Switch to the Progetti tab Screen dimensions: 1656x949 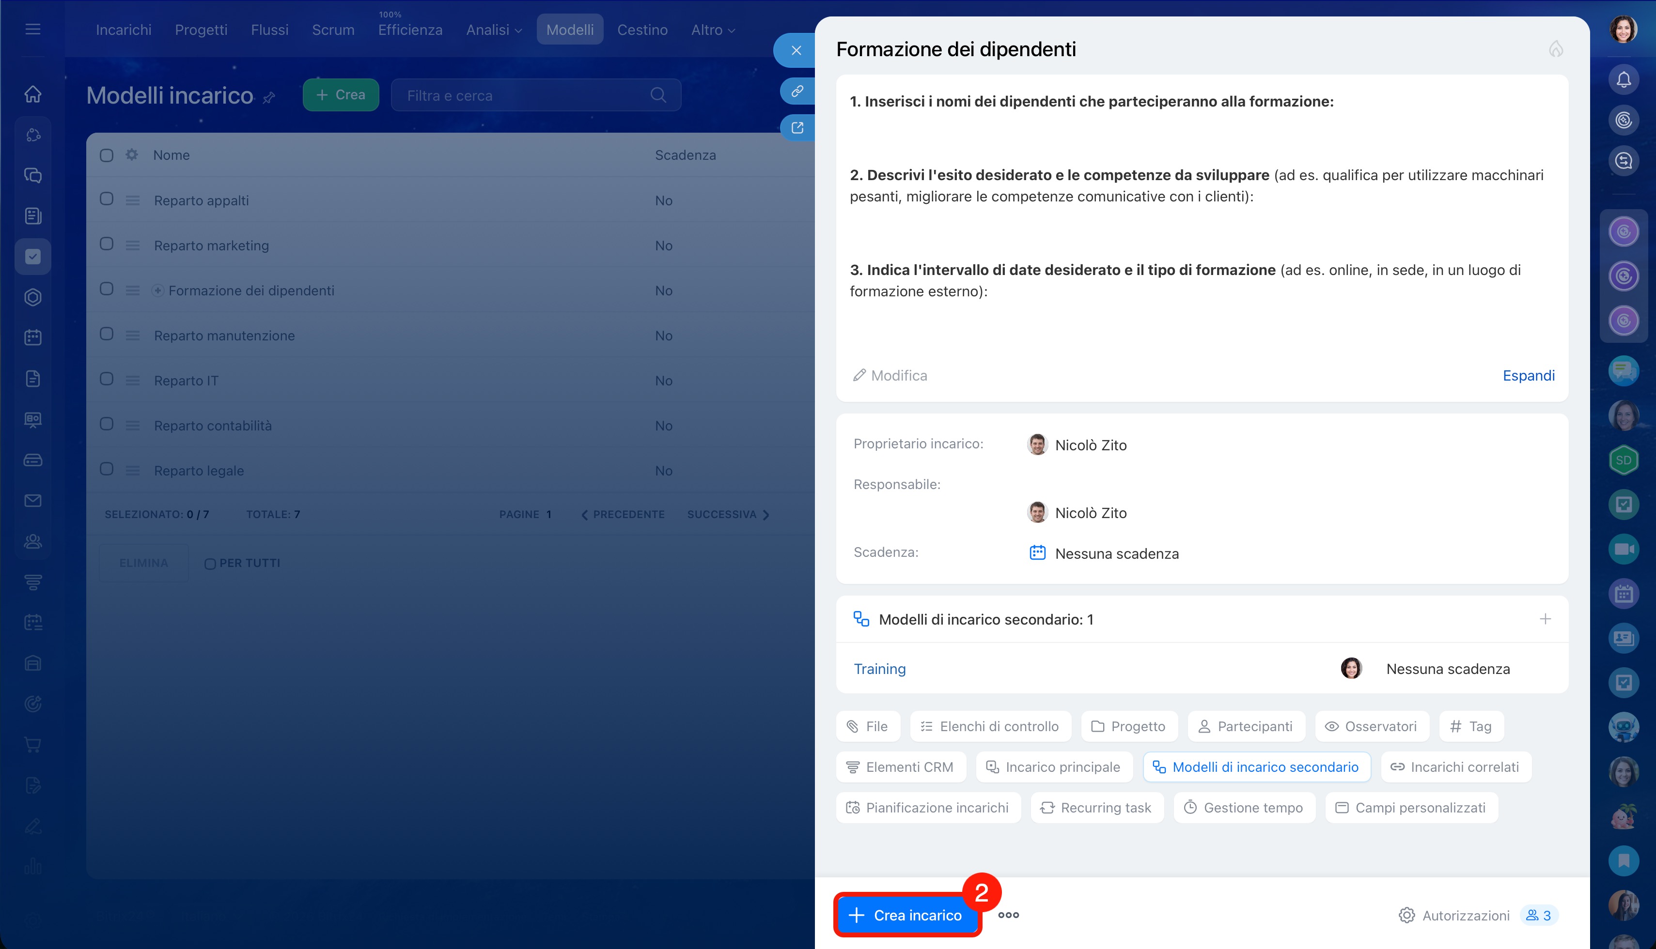pyautogui.click(x=201, y=30)
